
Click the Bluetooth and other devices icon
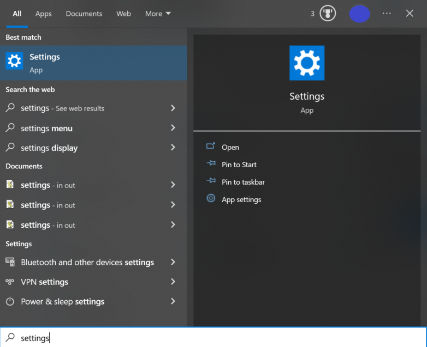tap(10, 262)
